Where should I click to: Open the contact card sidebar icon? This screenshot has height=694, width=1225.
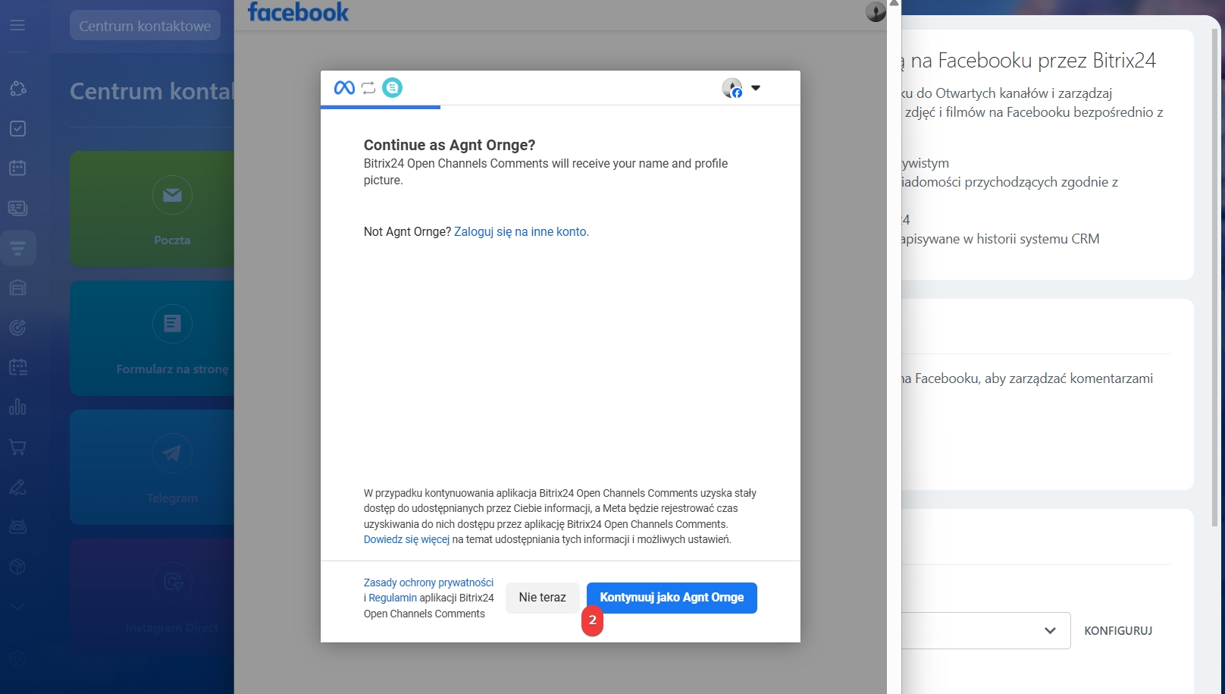tap(17, 208)
